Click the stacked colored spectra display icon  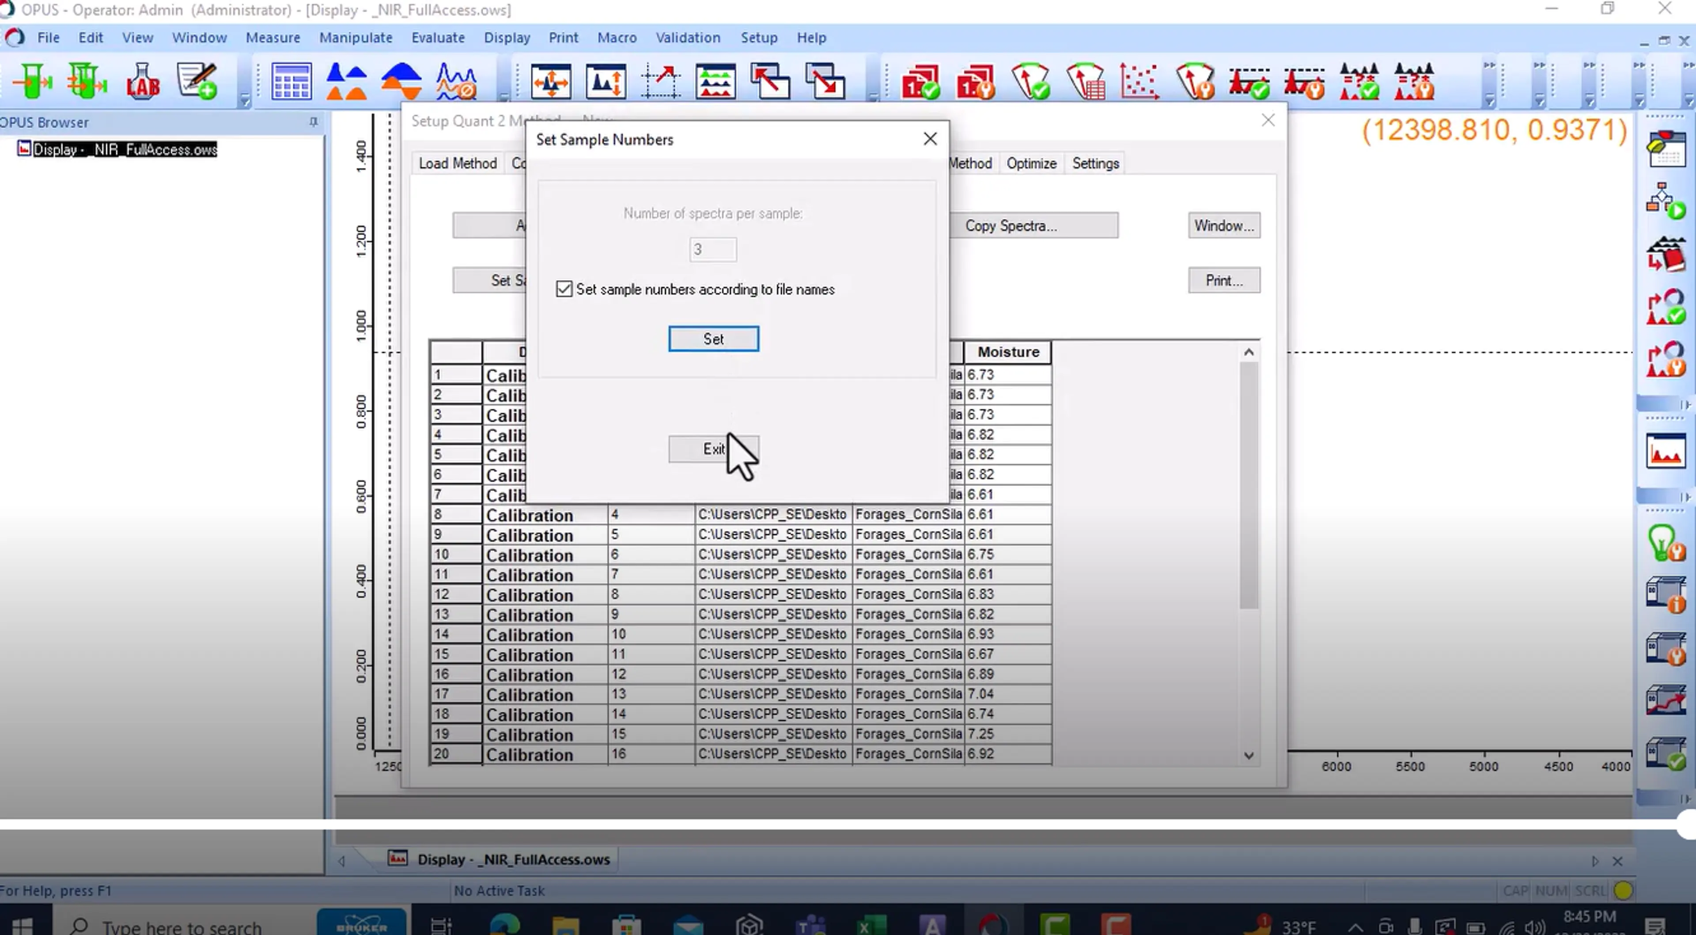715,82
